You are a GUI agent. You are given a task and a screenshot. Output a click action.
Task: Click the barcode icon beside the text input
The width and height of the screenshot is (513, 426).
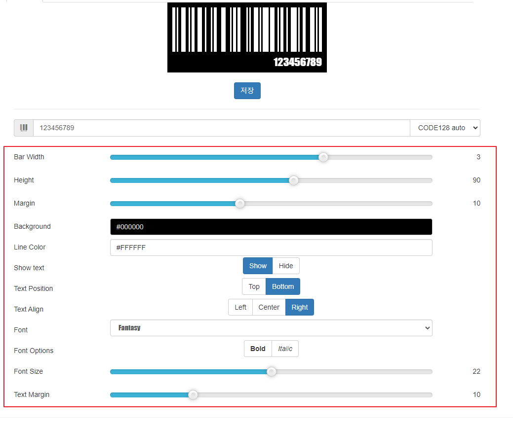coord(24,128)
